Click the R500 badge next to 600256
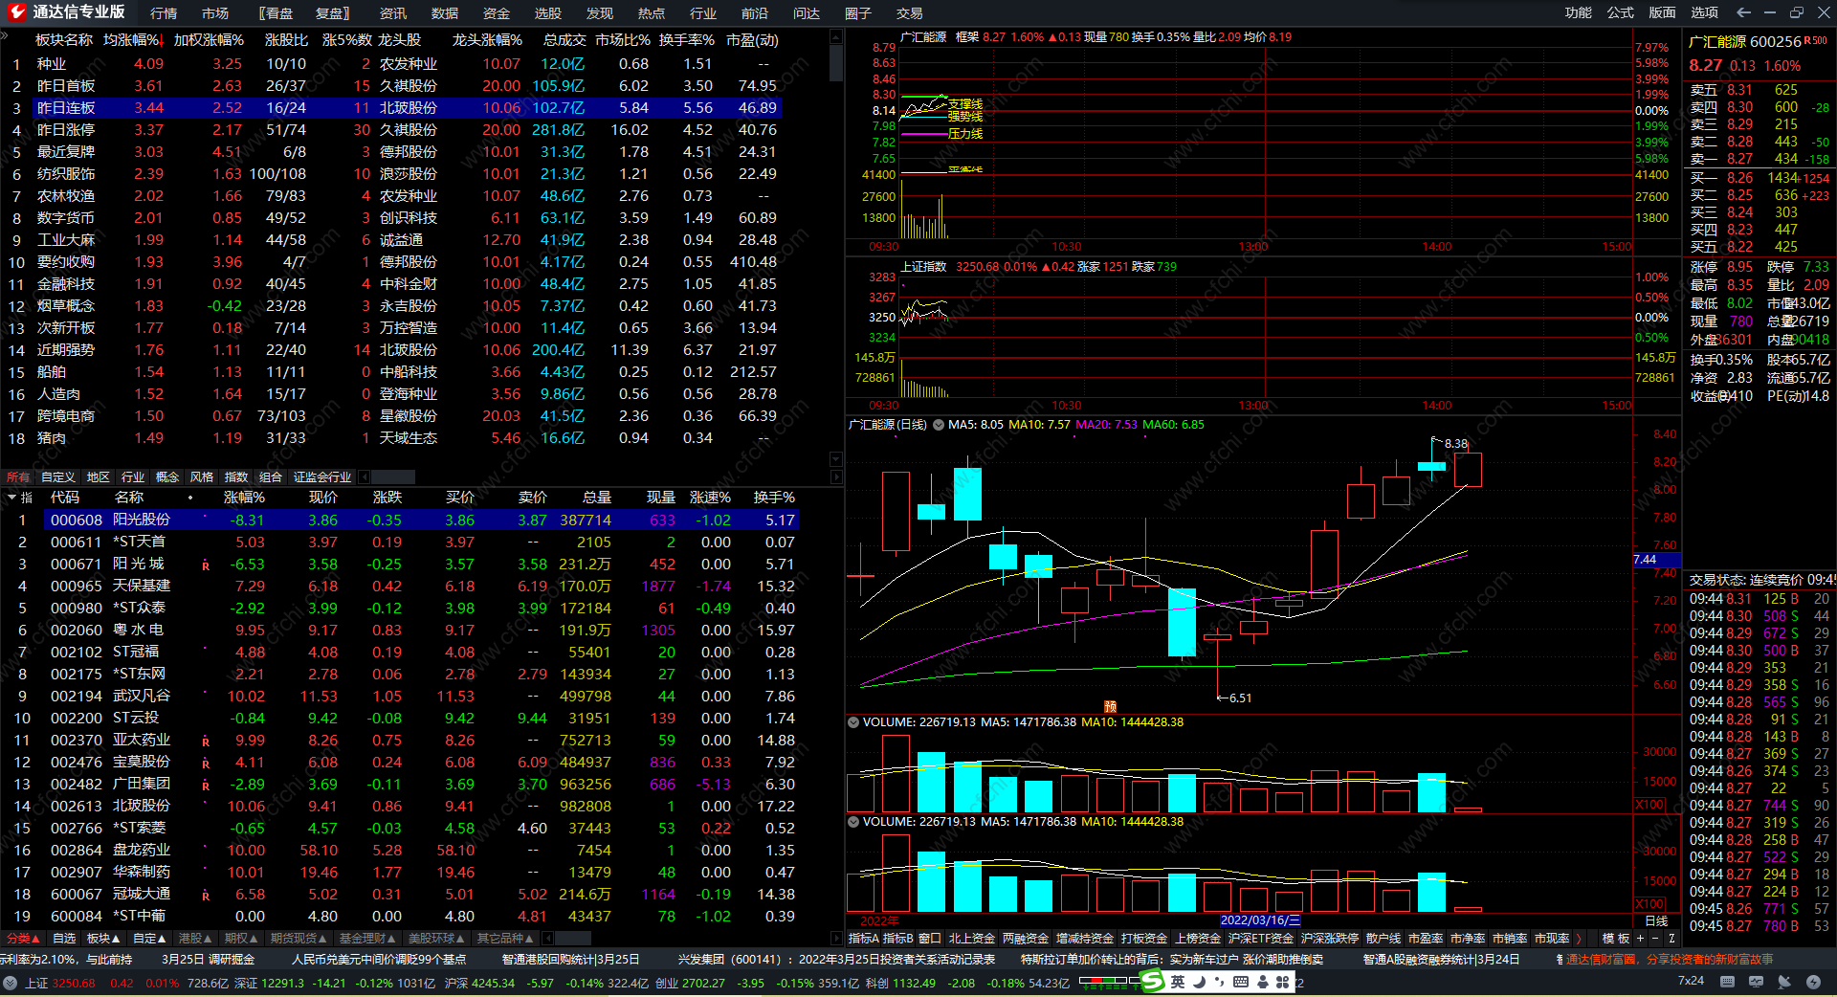The height and width of the screenshot is (997, 1837). point(1815,41)
